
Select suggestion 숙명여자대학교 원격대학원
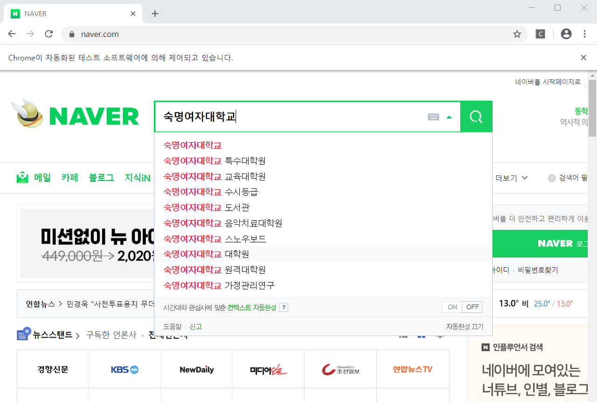click(x=323, y=270)
